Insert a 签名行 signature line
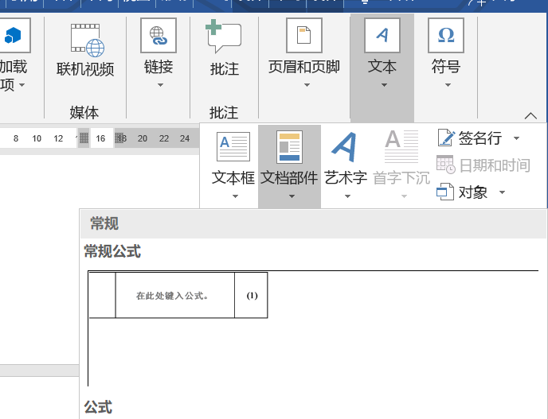548x419 pixels. point(470,138)
